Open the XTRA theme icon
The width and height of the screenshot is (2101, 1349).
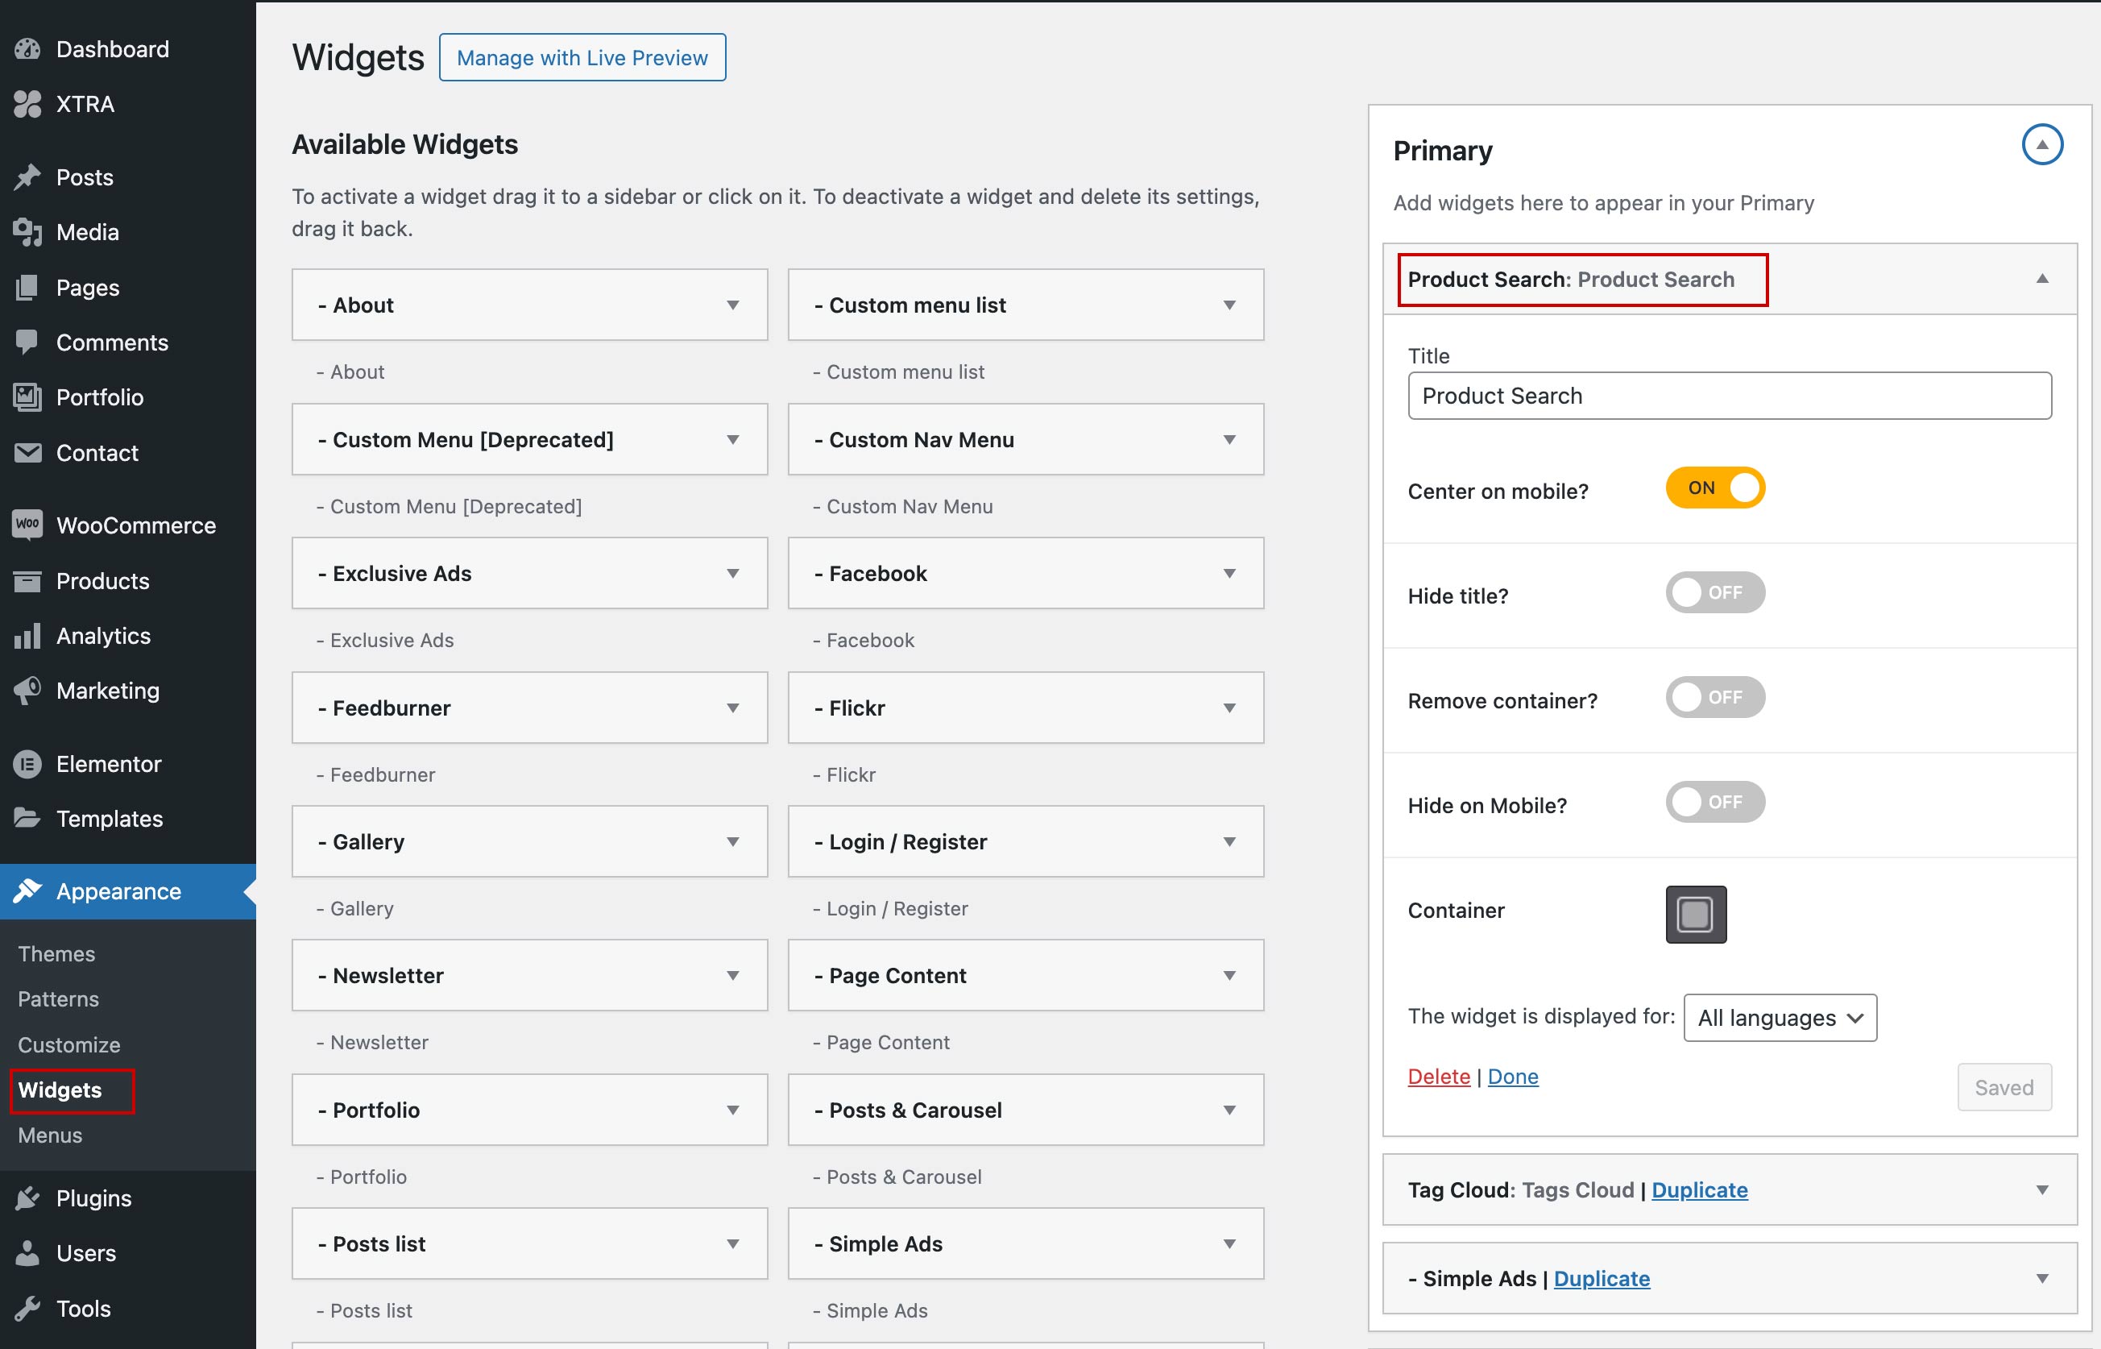(27, 104)
